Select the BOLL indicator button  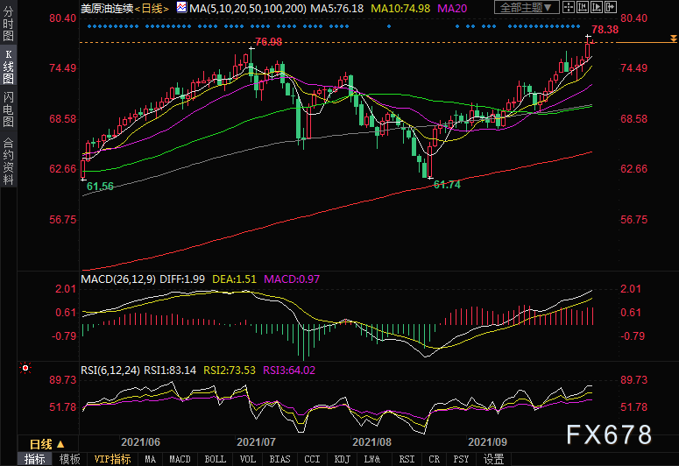(x=216, y=459)
